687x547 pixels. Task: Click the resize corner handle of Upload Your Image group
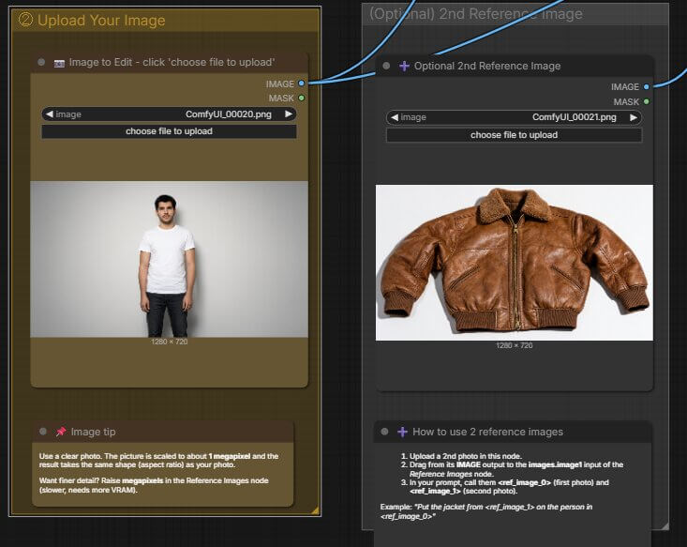pos(316,510)
